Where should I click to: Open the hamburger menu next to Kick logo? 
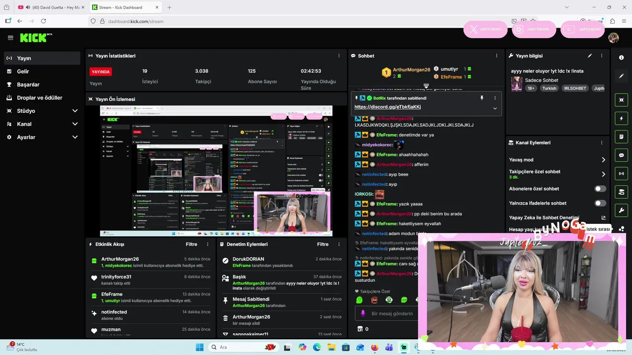point(10,38)
